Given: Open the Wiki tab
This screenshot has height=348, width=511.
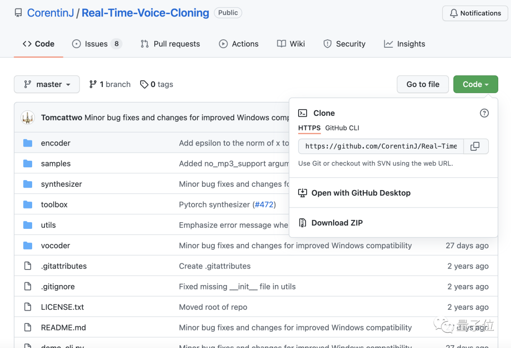Looking at the screenshot, I should click(x=291, y=44).
